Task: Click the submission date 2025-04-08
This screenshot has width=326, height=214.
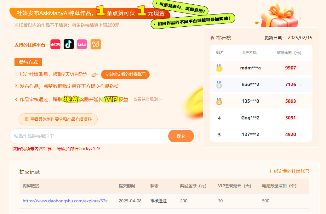Action: (130, 201)
